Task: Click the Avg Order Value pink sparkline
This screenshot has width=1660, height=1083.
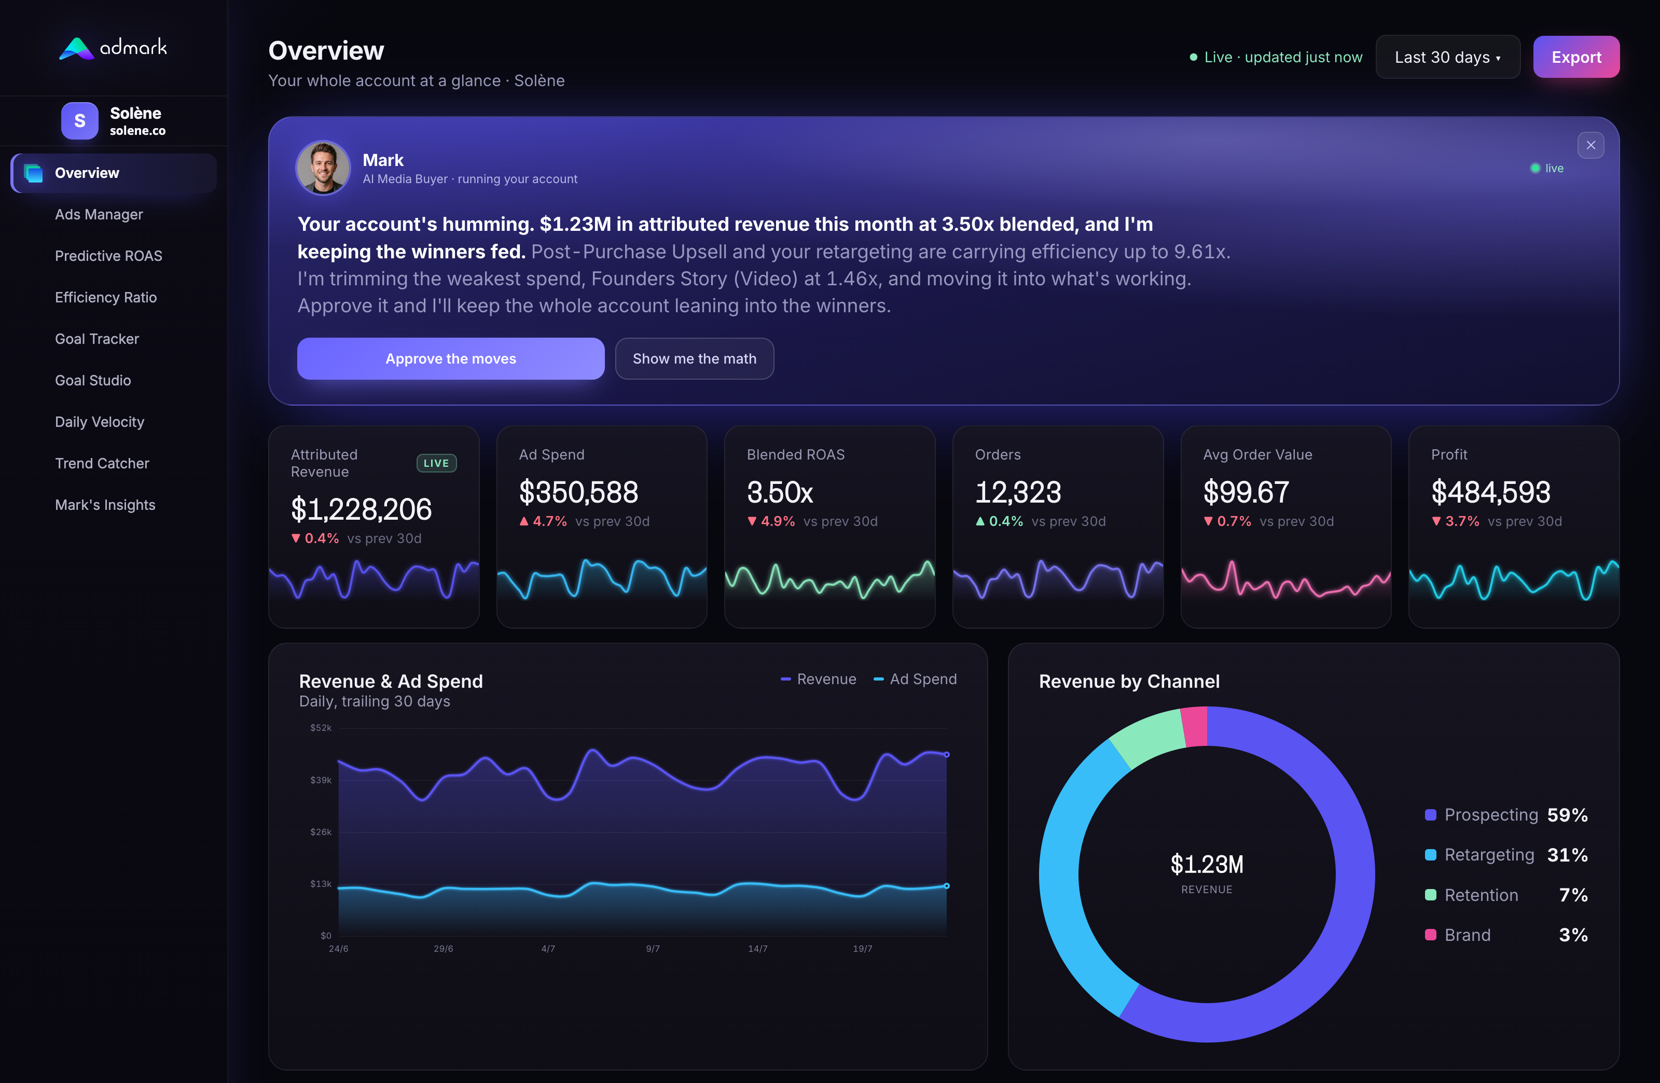Action: click(1285, 579)
